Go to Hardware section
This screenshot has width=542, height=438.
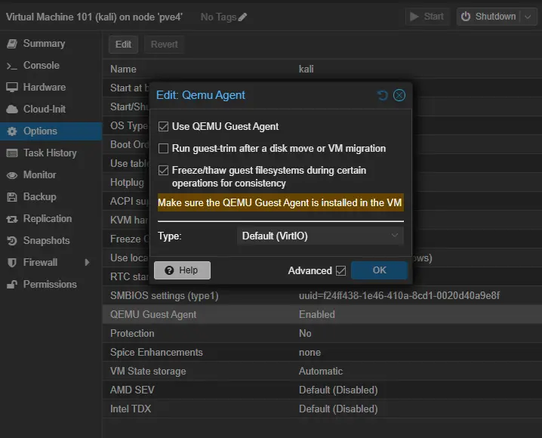[x=51, y=87]
